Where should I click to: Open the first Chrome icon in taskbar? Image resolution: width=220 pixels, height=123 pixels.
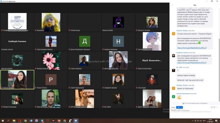click(x=25, y=120)
